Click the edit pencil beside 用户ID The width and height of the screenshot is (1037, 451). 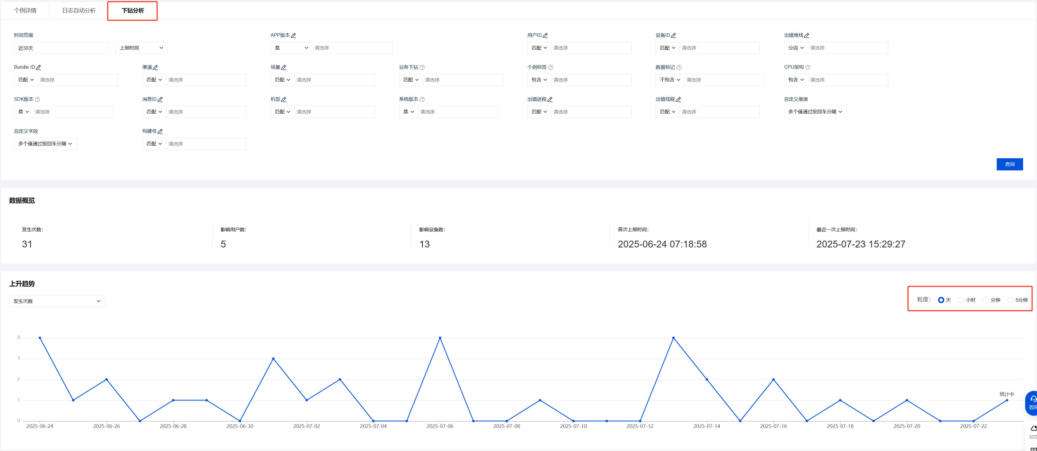point(545,36)
